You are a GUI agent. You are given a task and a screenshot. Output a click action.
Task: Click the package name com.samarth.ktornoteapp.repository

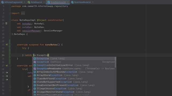click(x=45, y=6)
